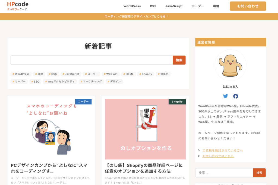
Task: Open the Twitter profile icon in sidebar
Action: [x=226, y=96]
